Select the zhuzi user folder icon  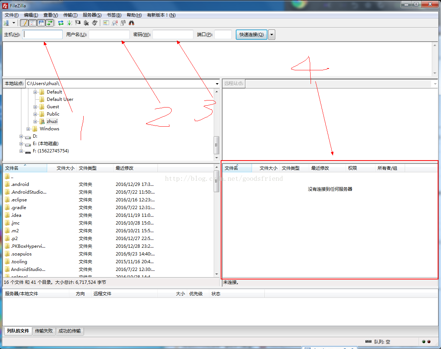click(x=42, y=121)
